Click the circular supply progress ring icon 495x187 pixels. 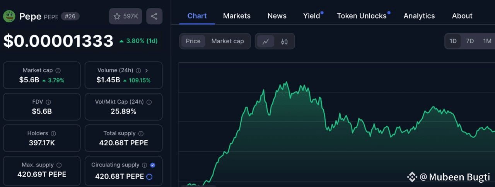click(x=149, y=177)
